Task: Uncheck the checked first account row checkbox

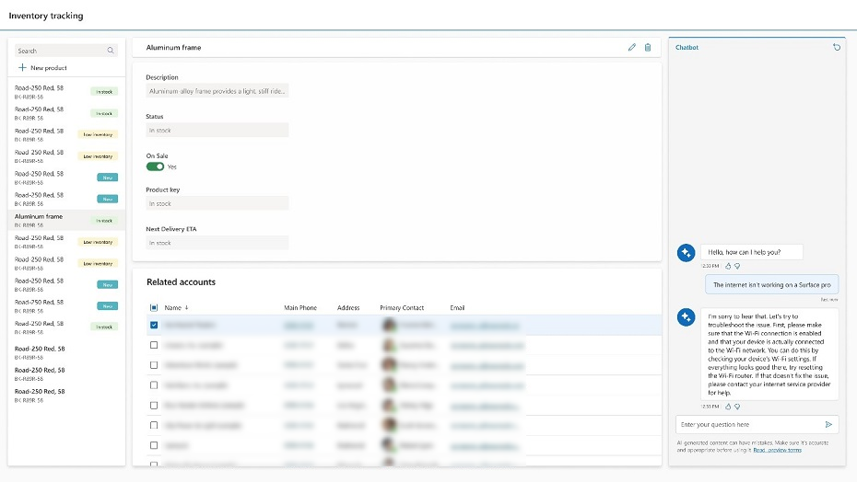Action: click(154, 325)
